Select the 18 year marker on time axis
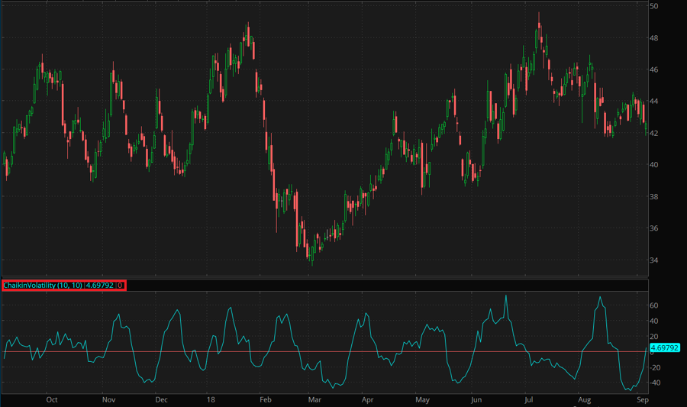687x407 pixels. (x=211, y=399)
